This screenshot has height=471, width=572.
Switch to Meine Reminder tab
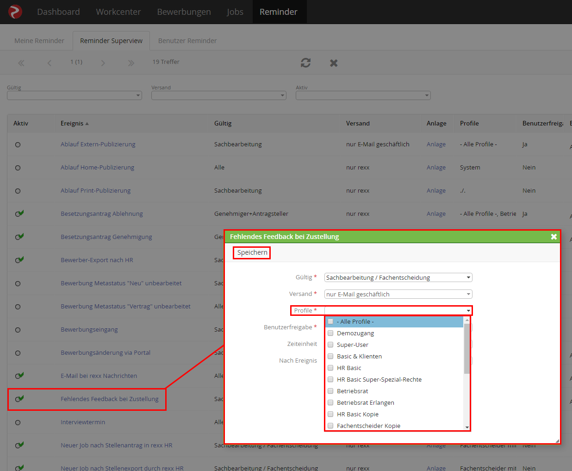point(39,41)
